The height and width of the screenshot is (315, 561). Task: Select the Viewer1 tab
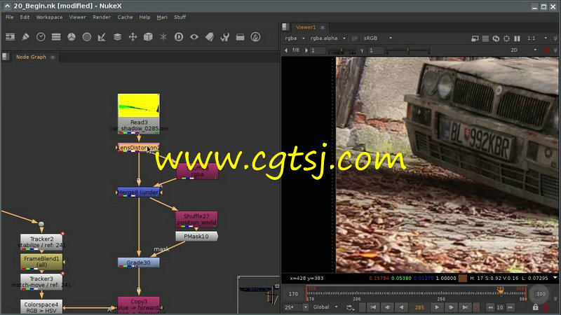306,27
